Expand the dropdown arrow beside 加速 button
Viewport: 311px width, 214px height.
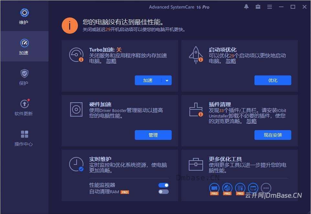tap(167, 80)
